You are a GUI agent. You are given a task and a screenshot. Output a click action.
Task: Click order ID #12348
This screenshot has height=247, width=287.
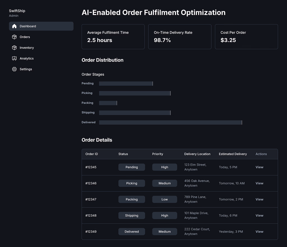pyautogui.click(x=91, y=215)
